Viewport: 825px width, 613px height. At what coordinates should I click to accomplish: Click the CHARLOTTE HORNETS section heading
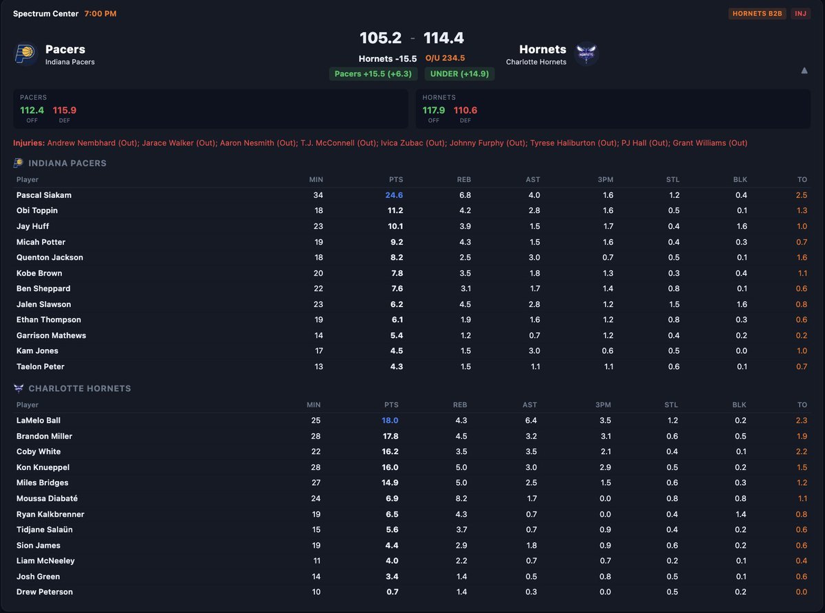tap(80, 388)
